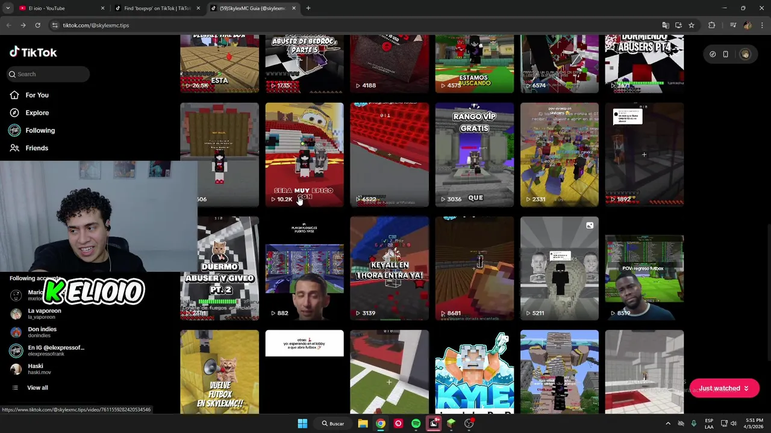Image resolution: width=771 pixels, height=433 pixels.
Task: Open the Minecraft grass block taskbar icon
Action: click(451, 423)
